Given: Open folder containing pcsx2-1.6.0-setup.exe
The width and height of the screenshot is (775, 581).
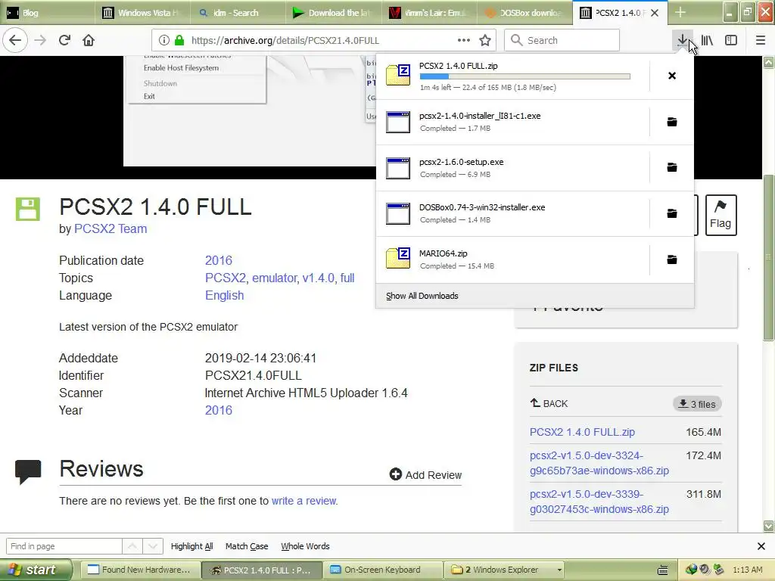Looking at the screenshot, I should (x=672, y=167).
